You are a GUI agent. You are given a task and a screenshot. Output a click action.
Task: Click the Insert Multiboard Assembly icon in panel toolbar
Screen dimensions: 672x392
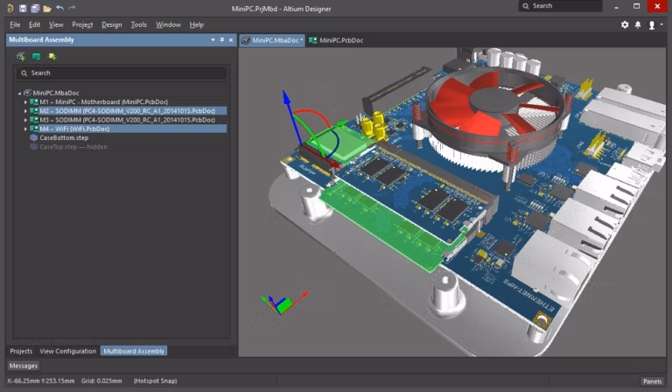point(21,57)
